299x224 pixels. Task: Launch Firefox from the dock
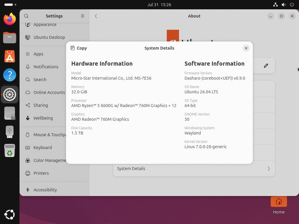[x=10, y=19]
